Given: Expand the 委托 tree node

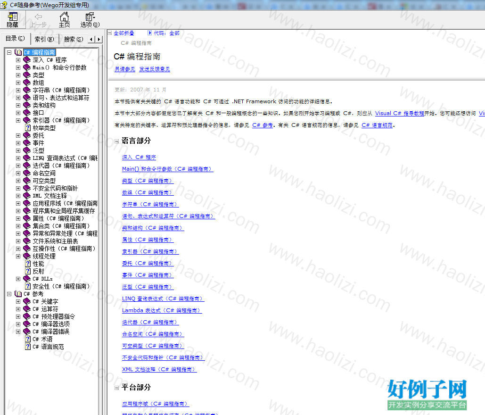Looking at the screenshot, I should [x=18, y=135].
